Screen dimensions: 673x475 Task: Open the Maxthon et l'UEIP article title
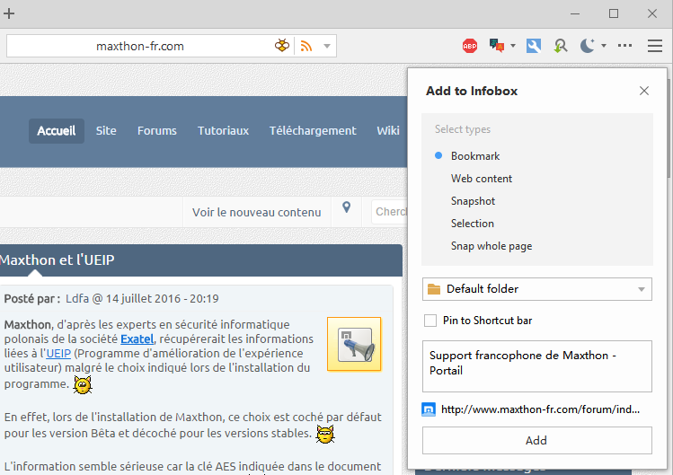(58, 260)
